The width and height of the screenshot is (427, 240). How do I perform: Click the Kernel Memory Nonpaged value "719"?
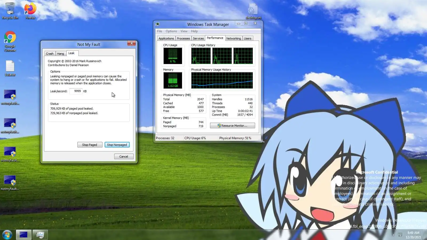pyautogui.click(x=201, y=126)
